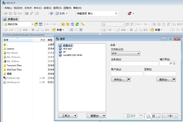Viewport: 183px width, 122px height.
Task: Select the root@RK-SSD-4H4G site entry
Action: click(72, 55)
